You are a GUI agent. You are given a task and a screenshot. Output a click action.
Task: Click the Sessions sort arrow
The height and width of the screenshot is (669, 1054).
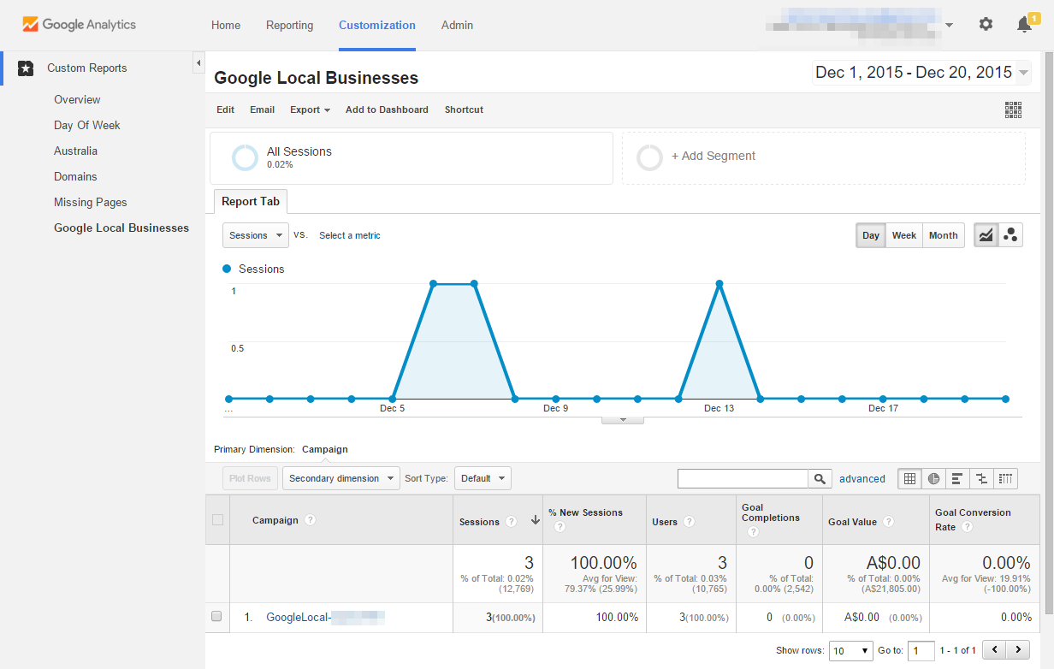click(535, 520)
